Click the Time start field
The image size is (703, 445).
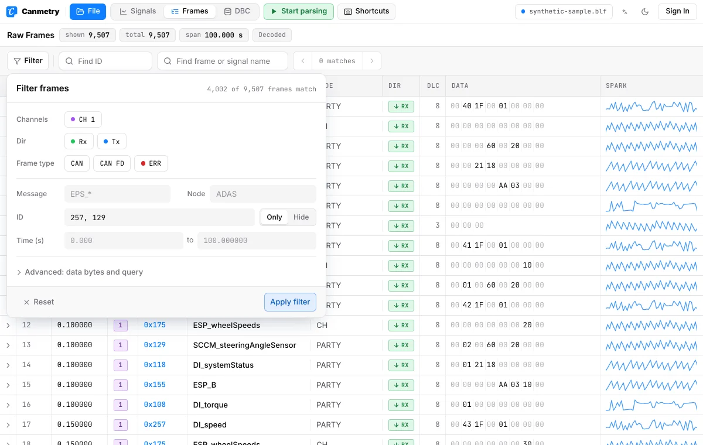tap(124, 241)
